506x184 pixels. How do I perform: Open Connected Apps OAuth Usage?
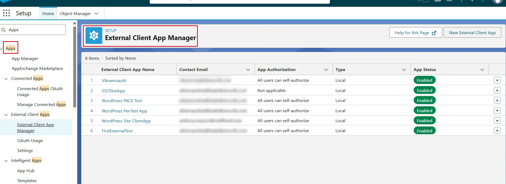click(x=40, y=91)
